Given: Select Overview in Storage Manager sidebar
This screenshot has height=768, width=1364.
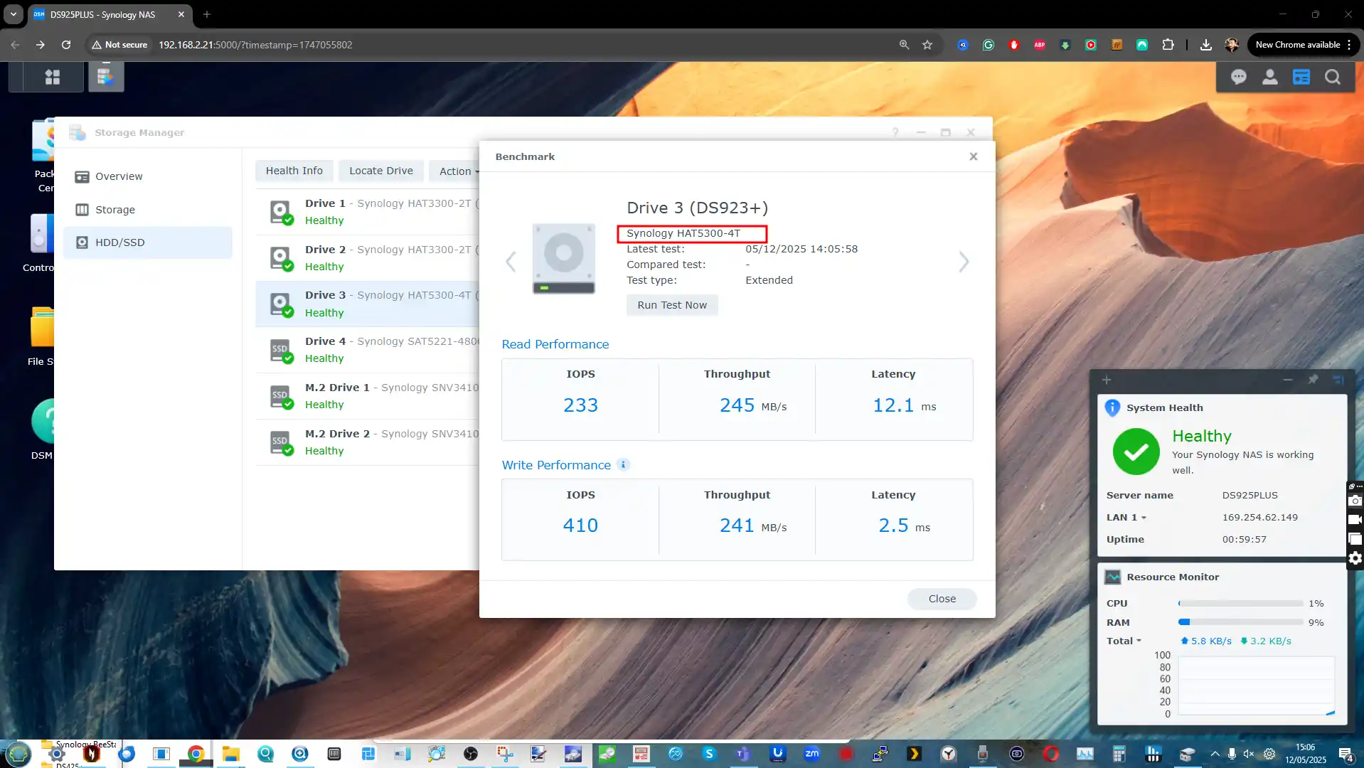Looking at the screenshot, I should 148,176.
